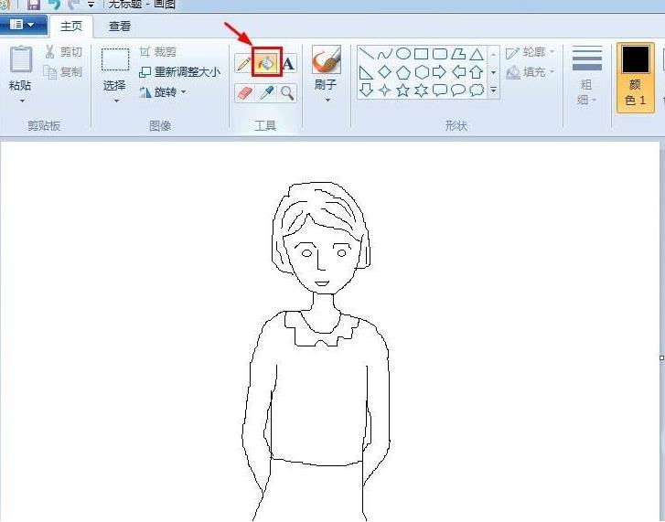Choose the Curve shape

[x=385, y=54]
